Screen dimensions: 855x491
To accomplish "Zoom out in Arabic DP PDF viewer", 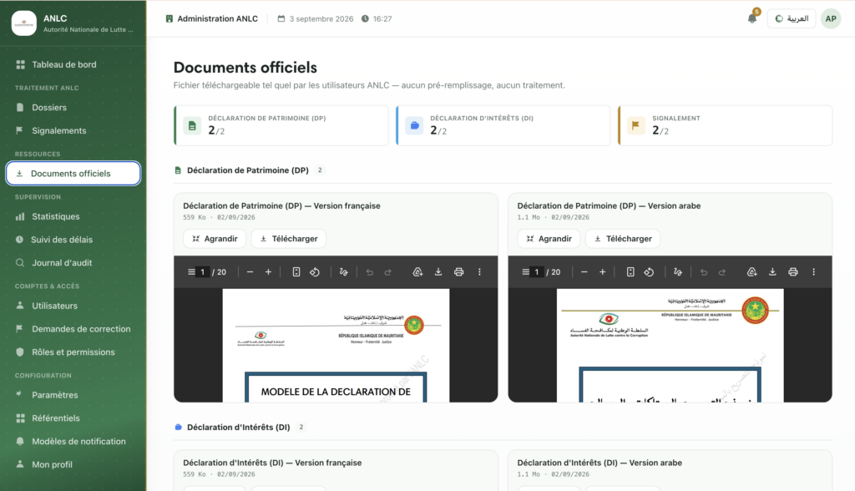I will 584,271.
